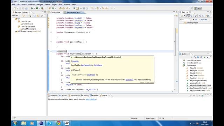Open Skype from the Windows taskbar

[x=50, y=123]
